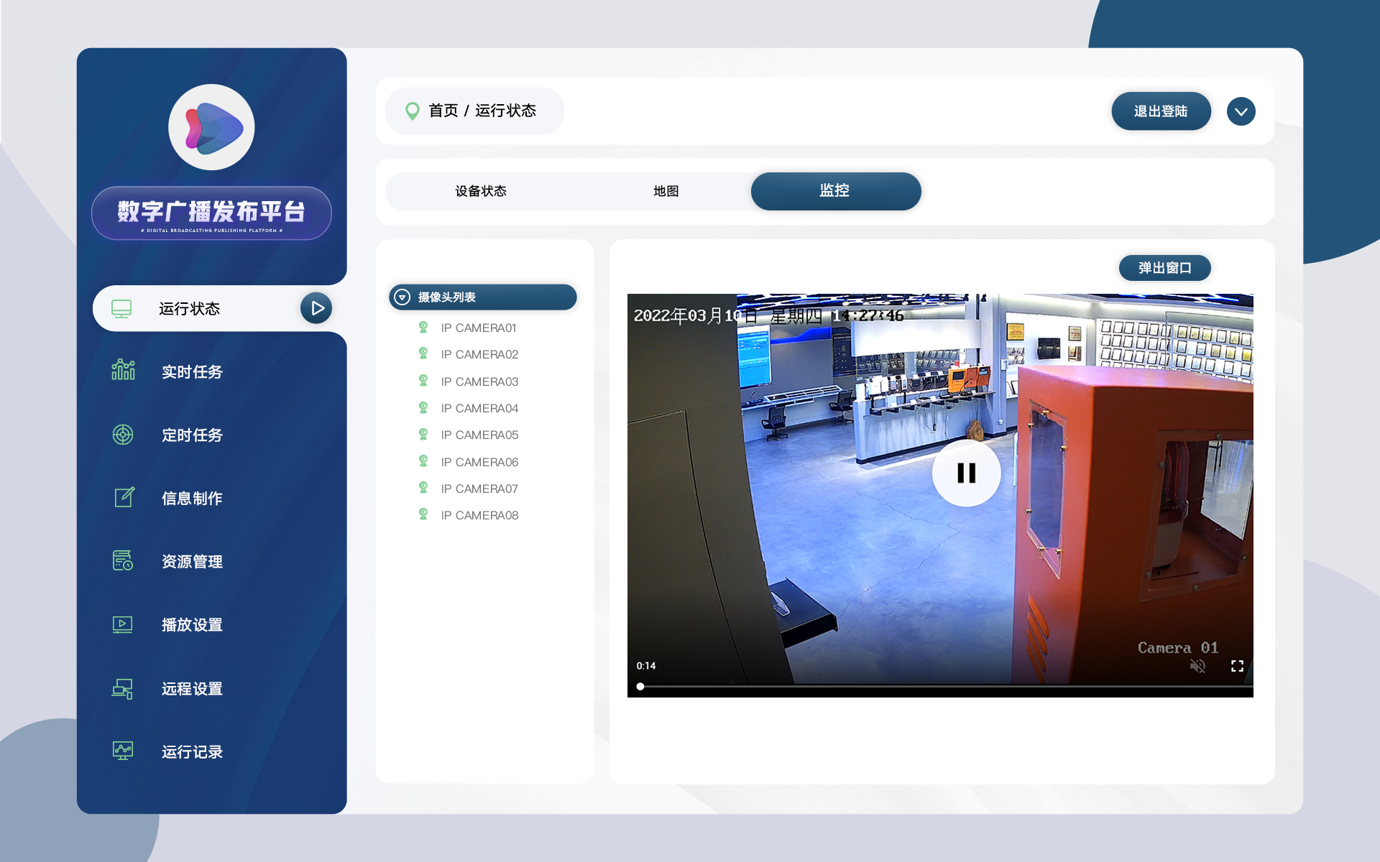The image size is (1380, 862).
Task: Select the 运行状态 sidebar item
Action: 213,308
